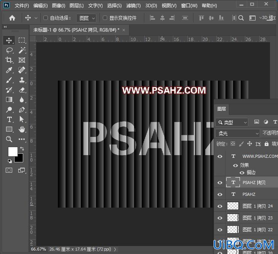This screenshot has width=278, height=254.
Task: Select the Horizontal Type tool
Action: coord(9,119)
